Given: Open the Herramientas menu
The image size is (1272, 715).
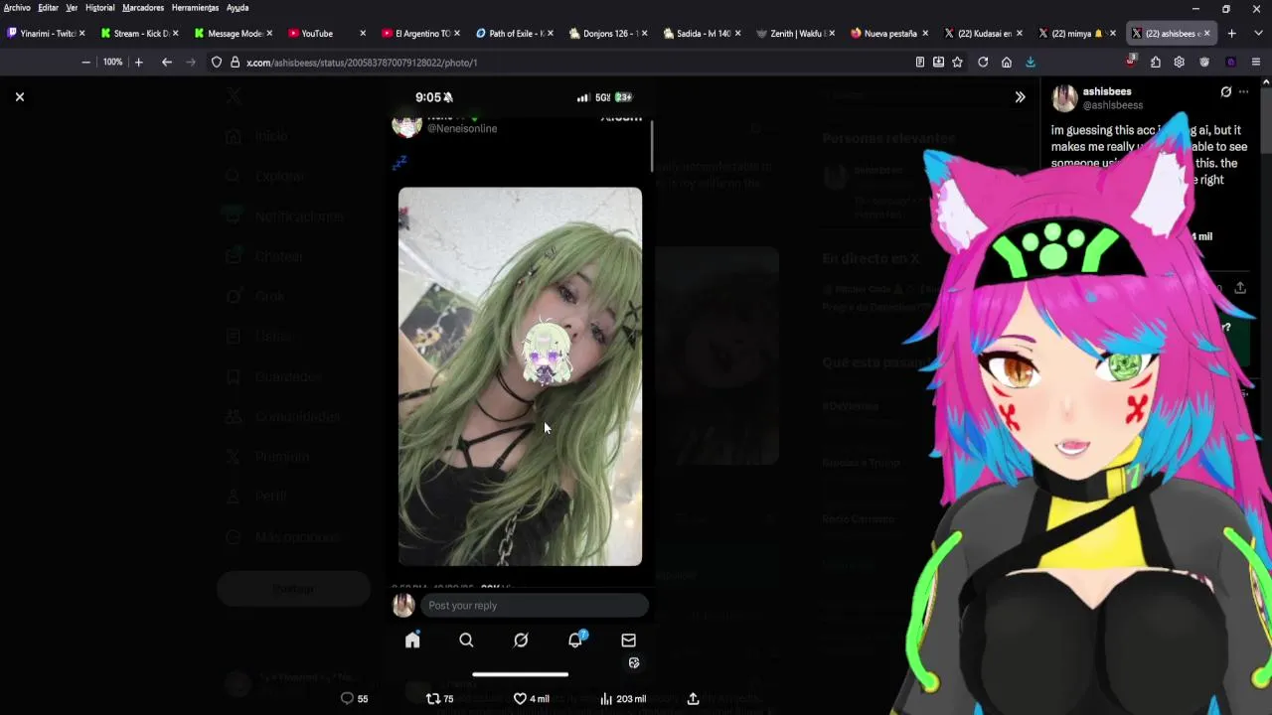Looking at the screenshot, I should click(195, 7).
